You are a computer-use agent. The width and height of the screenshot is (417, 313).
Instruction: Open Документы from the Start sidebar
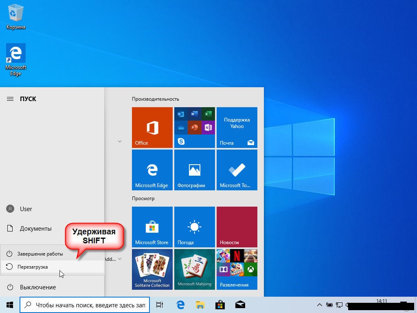[x=52, y=228]
